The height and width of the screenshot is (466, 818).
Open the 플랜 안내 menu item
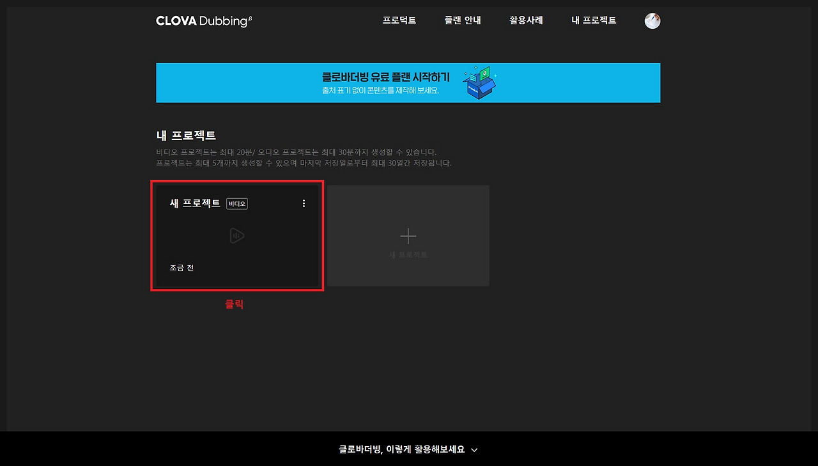(463, 20)
